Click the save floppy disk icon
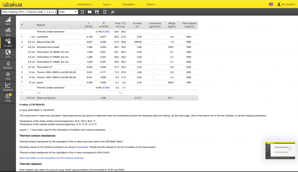This screenshot has width=298, height=172. [97, 12]
